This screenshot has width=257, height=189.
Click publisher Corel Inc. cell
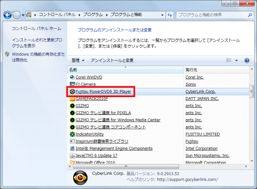click(194, 77)
